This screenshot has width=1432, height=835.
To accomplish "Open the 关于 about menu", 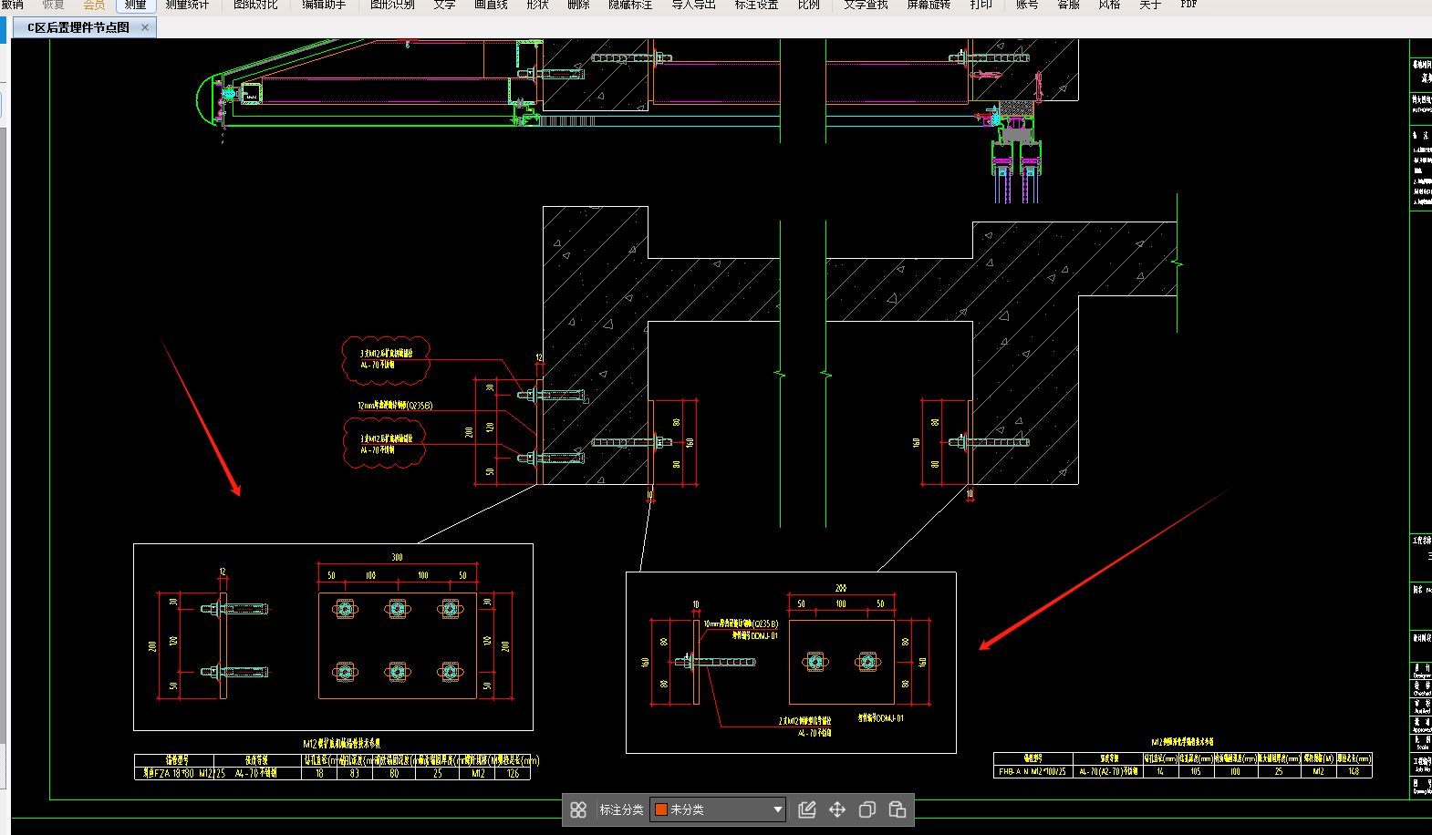I will (x=1150, y=5).
